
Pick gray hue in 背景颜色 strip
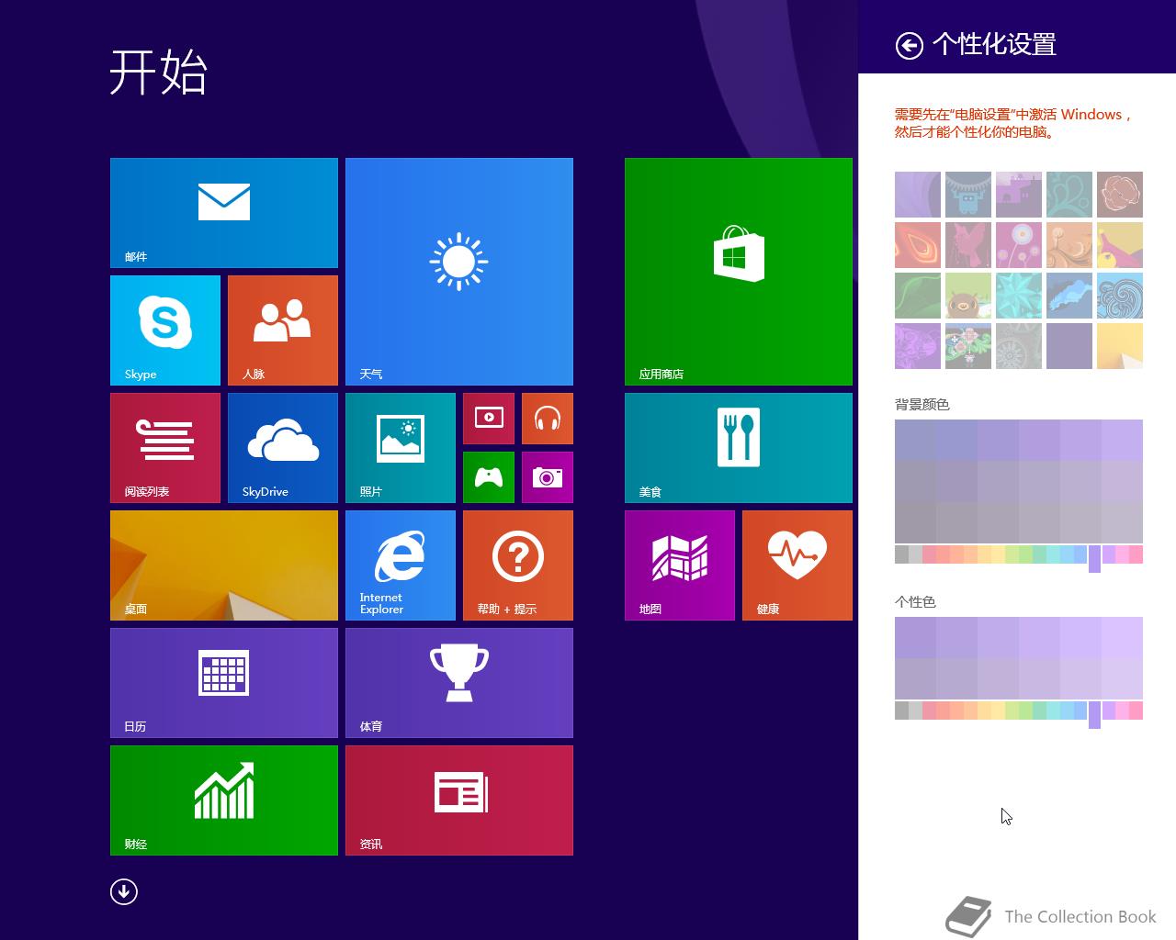tap(901, 554)
